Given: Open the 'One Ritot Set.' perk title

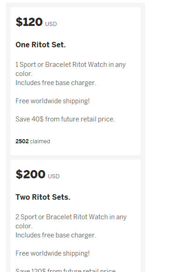Looking at the screenshot, I should [x=41, y=45].
